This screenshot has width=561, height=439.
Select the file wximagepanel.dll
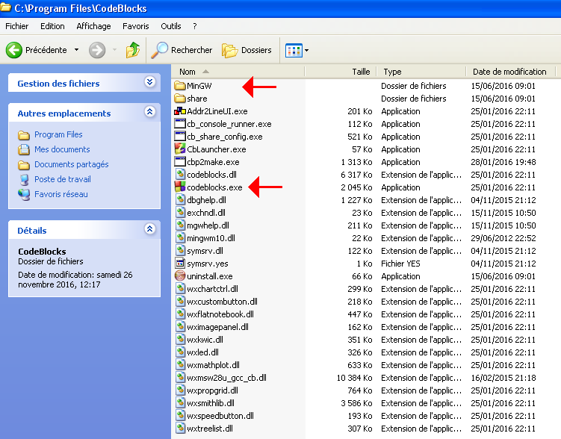pyautogui.click(x=217, y=327)
